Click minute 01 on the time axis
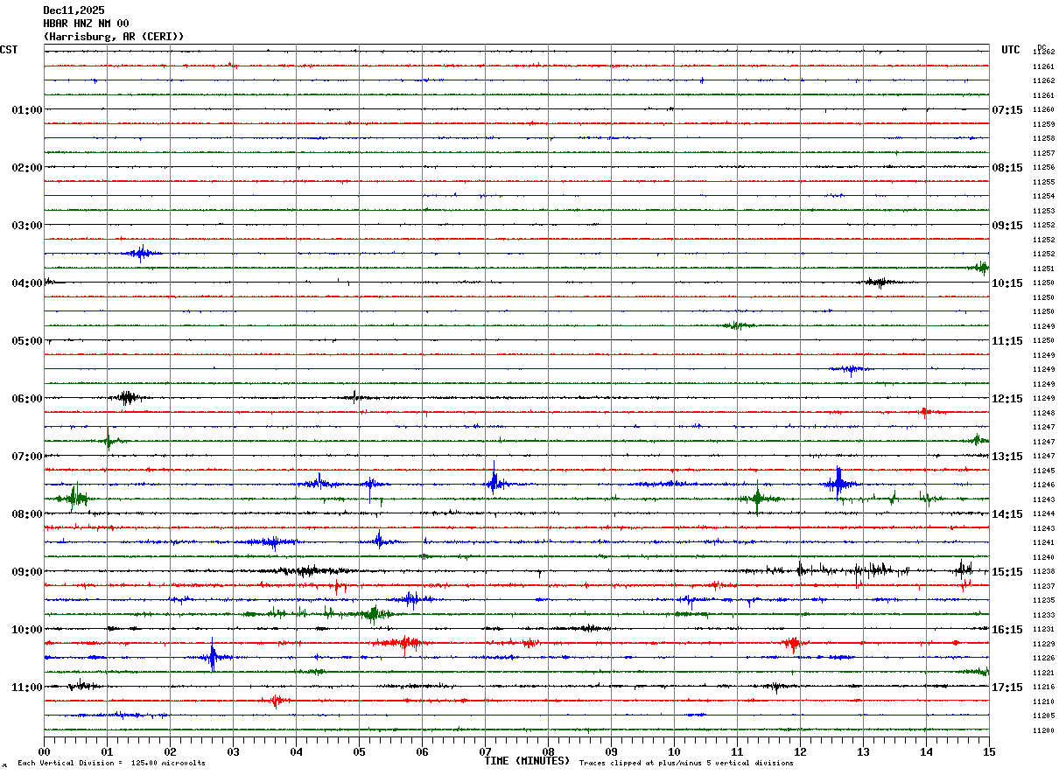Viewport: 1059px width, 775px height. [x=107, y=751]
